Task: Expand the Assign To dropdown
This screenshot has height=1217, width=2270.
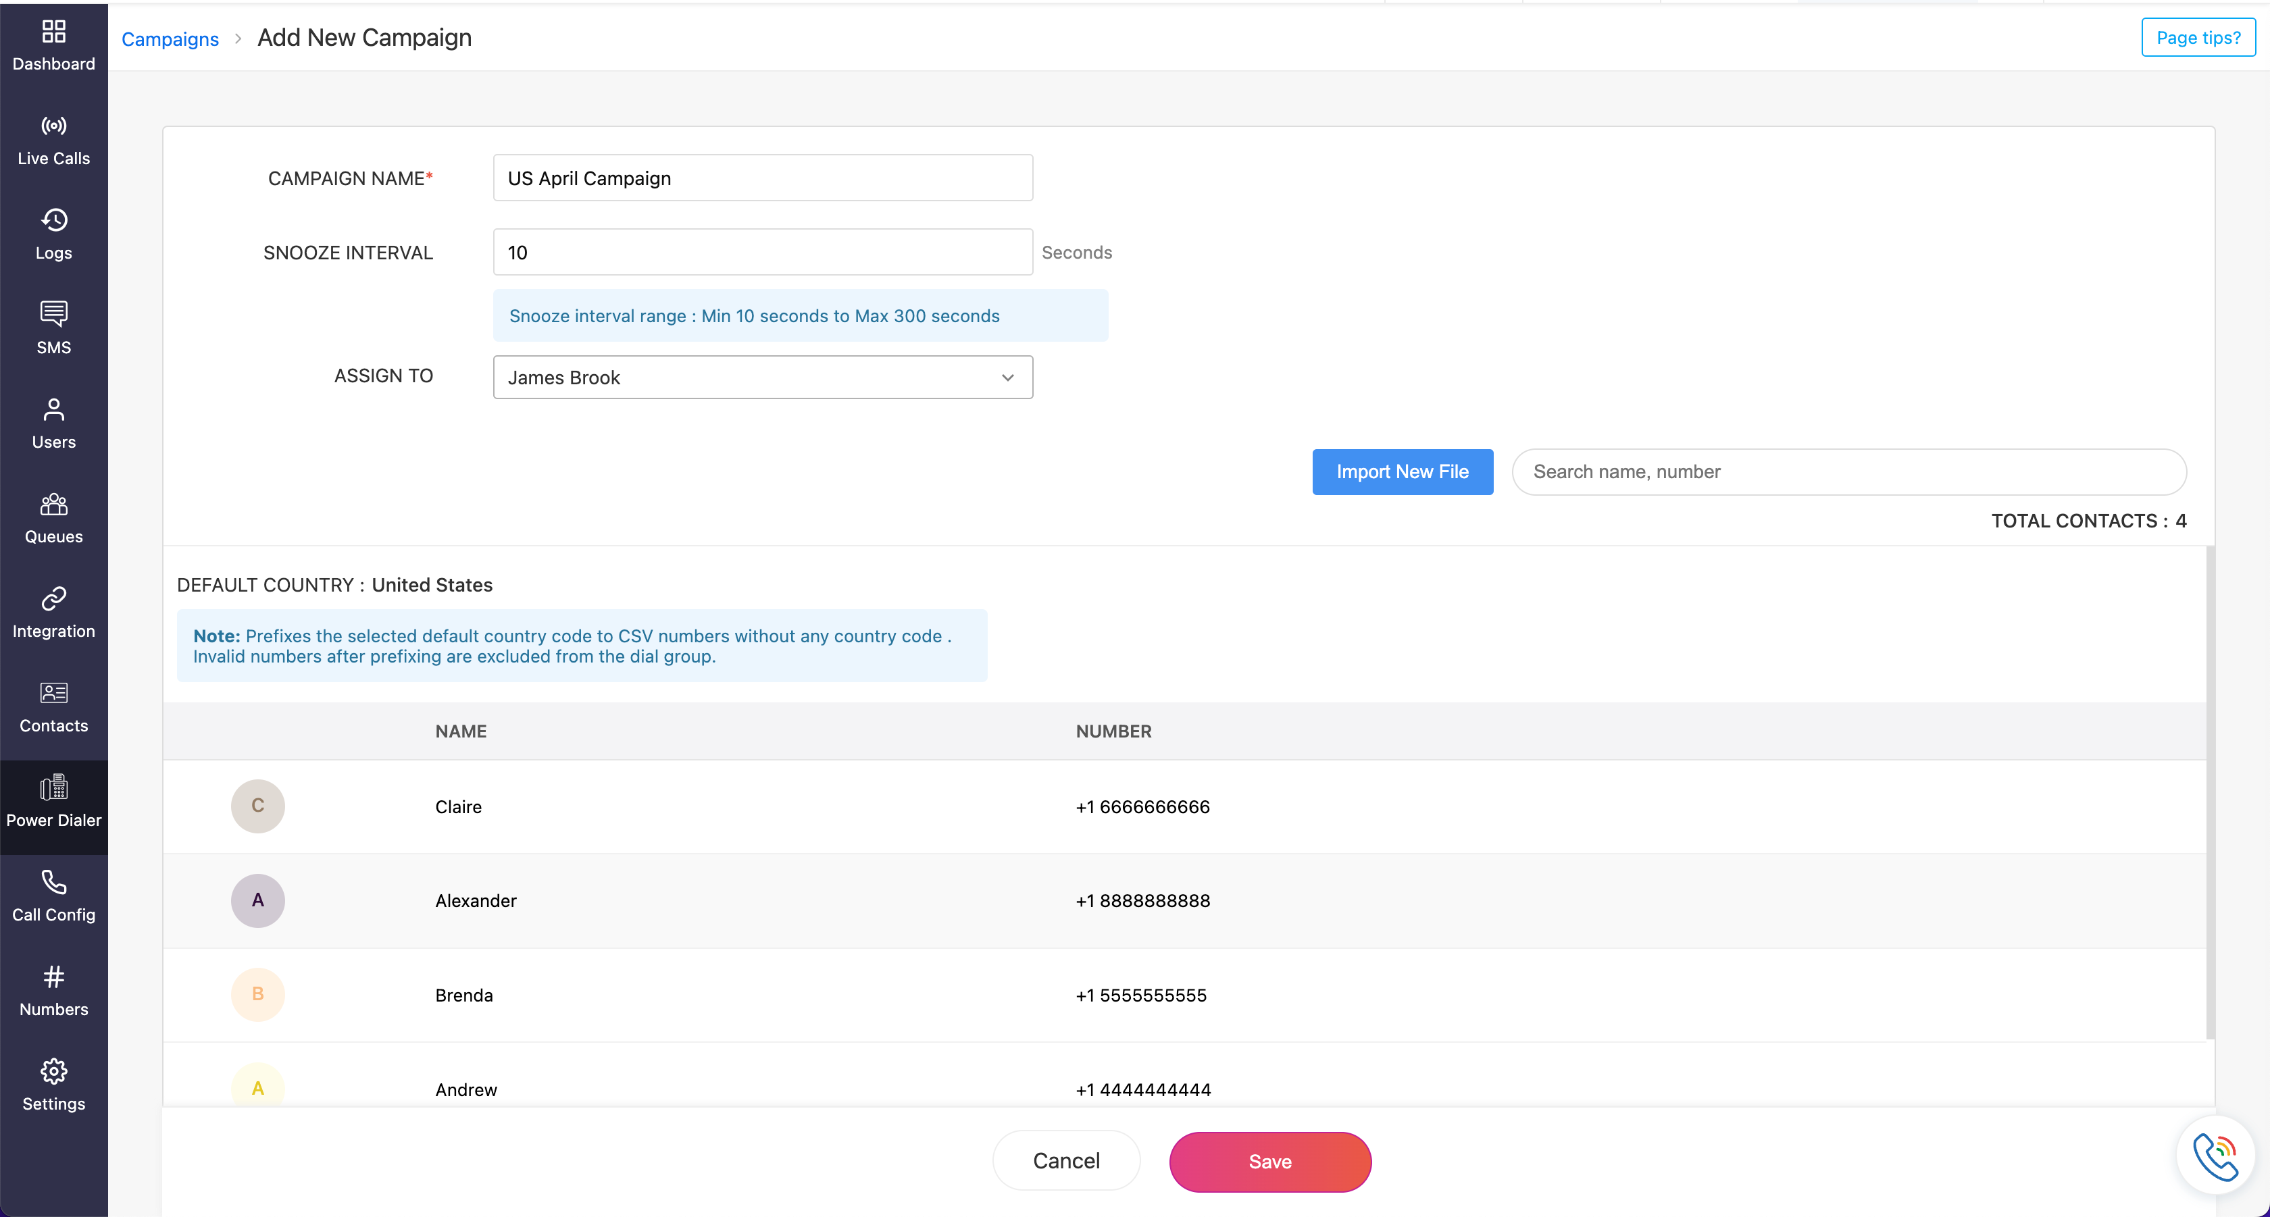Action: click(x=762, y=378)
